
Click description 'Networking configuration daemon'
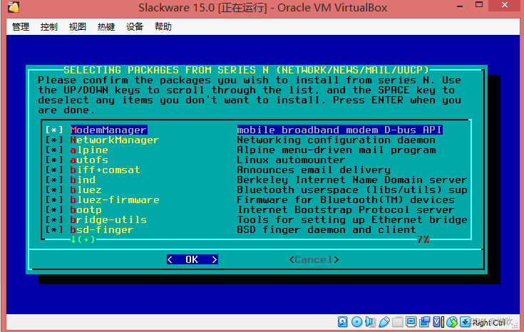click(337, 140)
